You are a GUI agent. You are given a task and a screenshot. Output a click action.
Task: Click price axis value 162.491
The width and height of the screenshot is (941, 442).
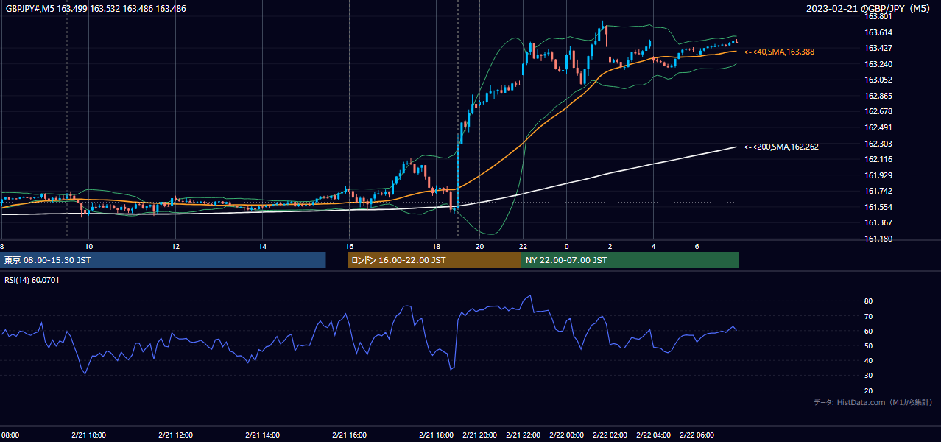[878, 127]
